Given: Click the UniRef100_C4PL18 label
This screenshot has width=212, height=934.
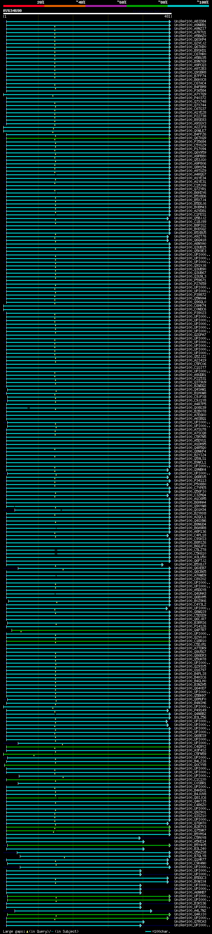Looking at the screenshot, I should click(190, 535).
